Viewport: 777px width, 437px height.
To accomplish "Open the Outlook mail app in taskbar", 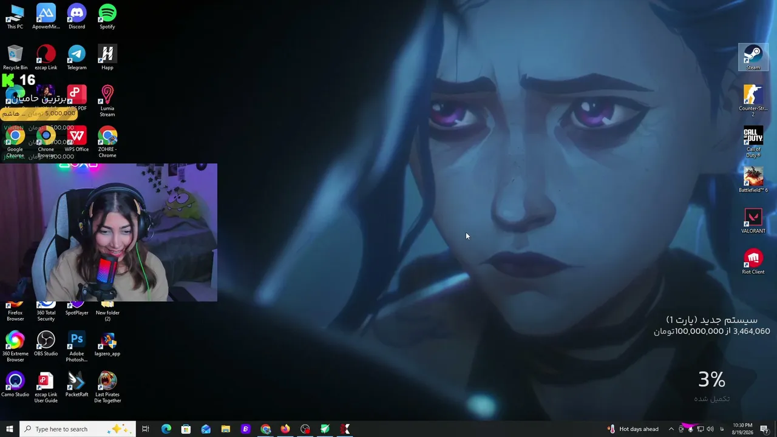I will (206, 429).
